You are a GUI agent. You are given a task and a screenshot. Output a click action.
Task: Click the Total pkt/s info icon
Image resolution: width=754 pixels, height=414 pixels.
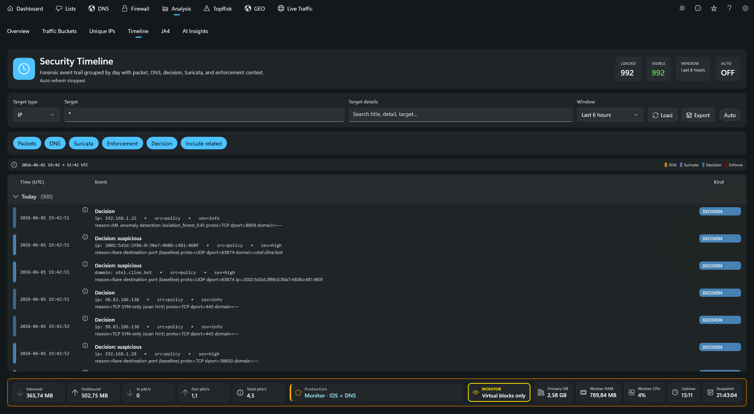240,392
